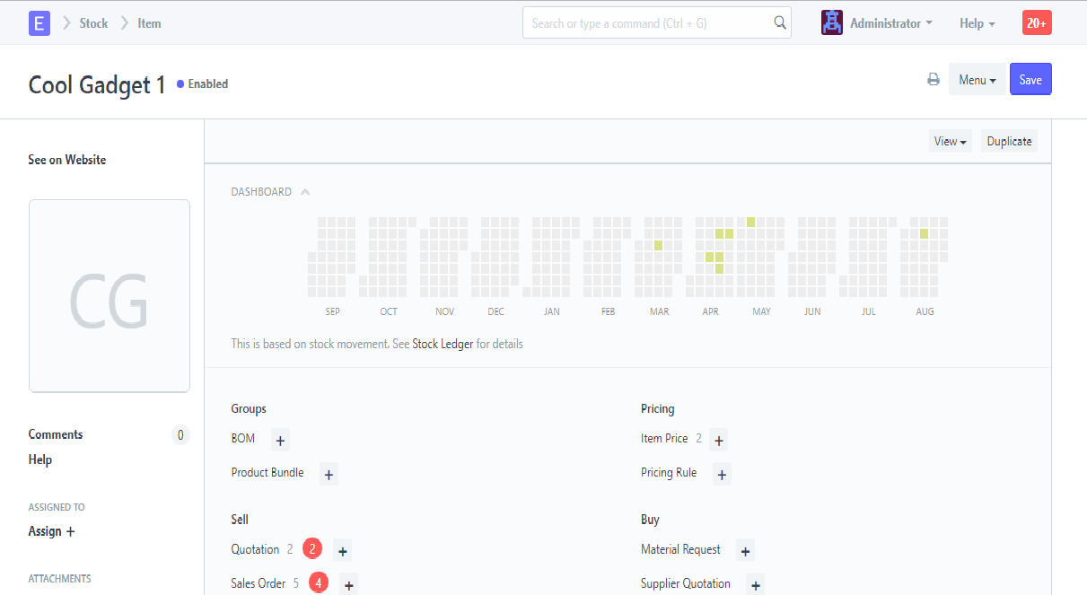Go to Item breadcrumb
The width and height of the screenshot is (1087, 595).
(x=149, y=23)
